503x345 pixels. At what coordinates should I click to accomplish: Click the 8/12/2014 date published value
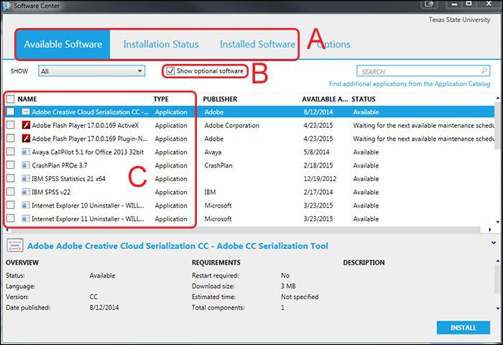click(104, 307)
